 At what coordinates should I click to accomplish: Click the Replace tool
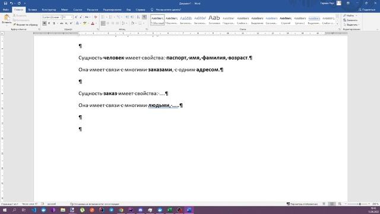tap(350, 20)
